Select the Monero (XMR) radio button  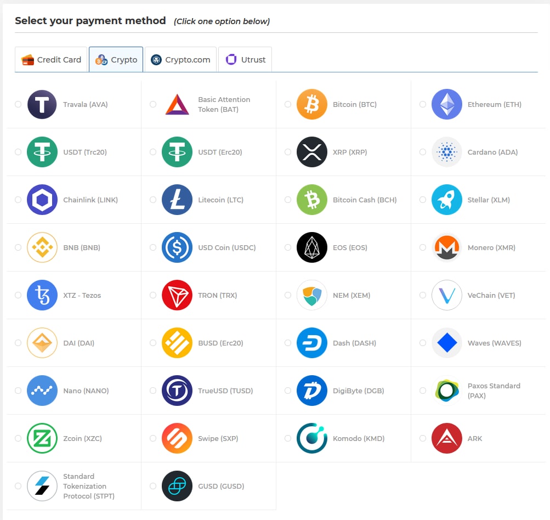point(423,248)
